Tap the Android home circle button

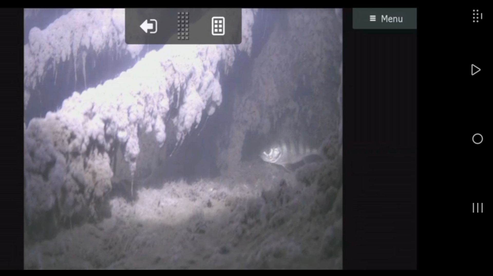tap(477, 139)
